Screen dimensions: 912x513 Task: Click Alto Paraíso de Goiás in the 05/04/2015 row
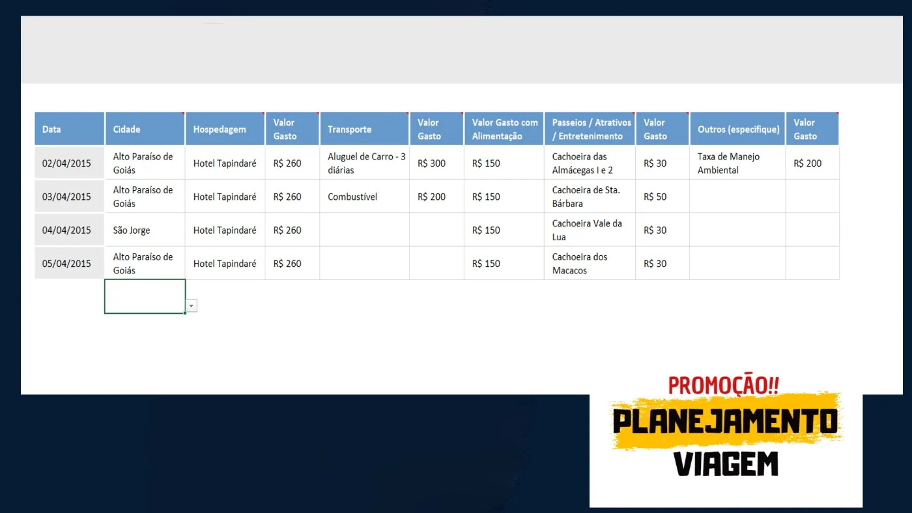pyautogui.click(x=145, y=263)
